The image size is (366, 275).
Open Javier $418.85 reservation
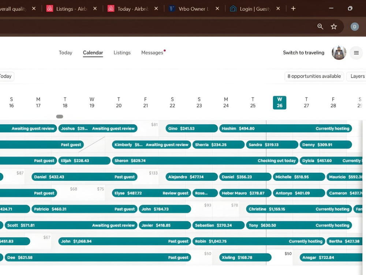coord(165,225)
